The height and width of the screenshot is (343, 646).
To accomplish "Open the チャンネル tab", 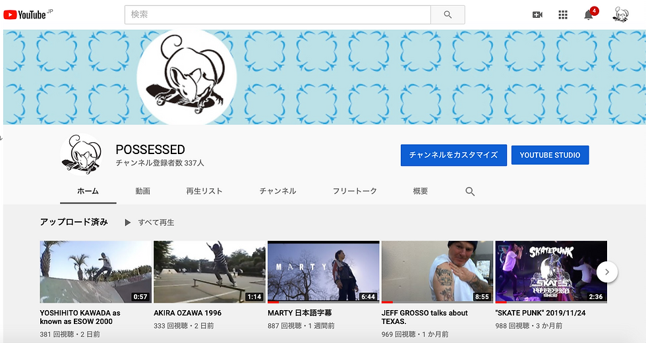I will 278,191.
